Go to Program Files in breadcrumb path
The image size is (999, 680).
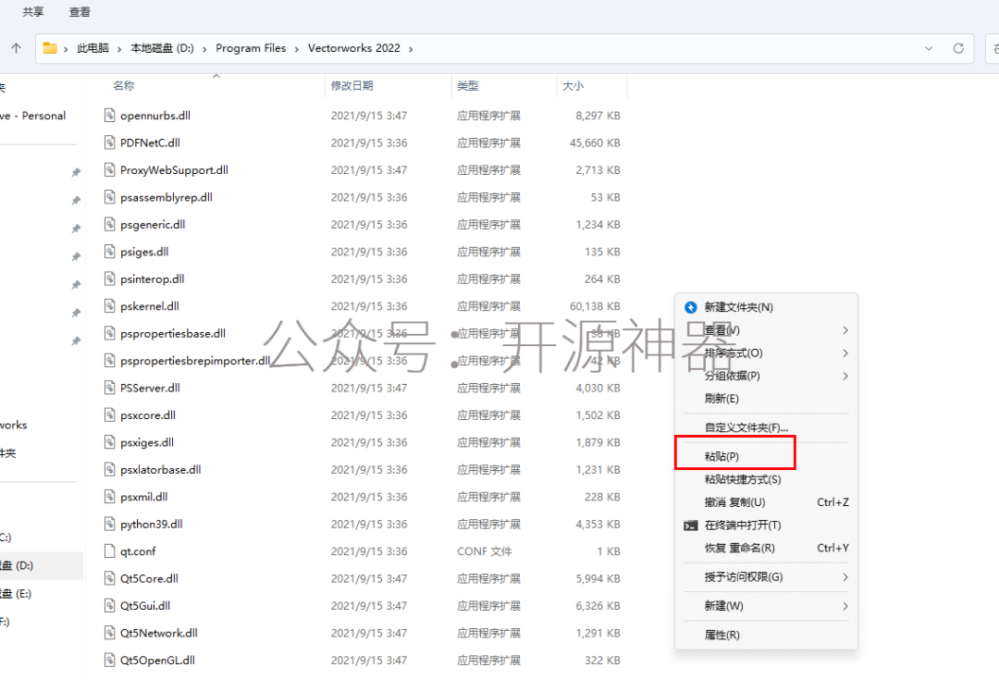(x=251, y=48)
